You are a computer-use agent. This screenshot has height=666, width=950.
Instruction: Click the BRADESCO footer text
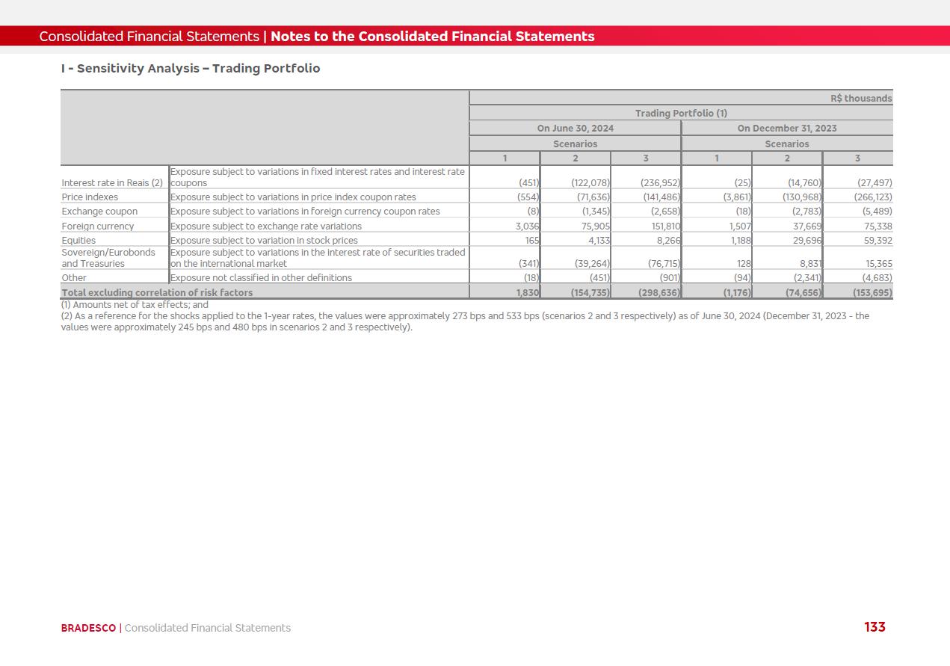[x=88, y=628]
